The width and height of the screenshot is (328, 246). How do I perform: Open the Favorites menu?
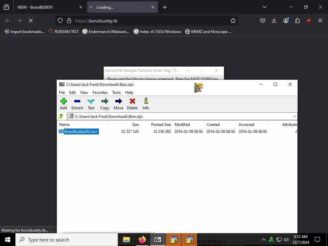click(x=100, y=93)
